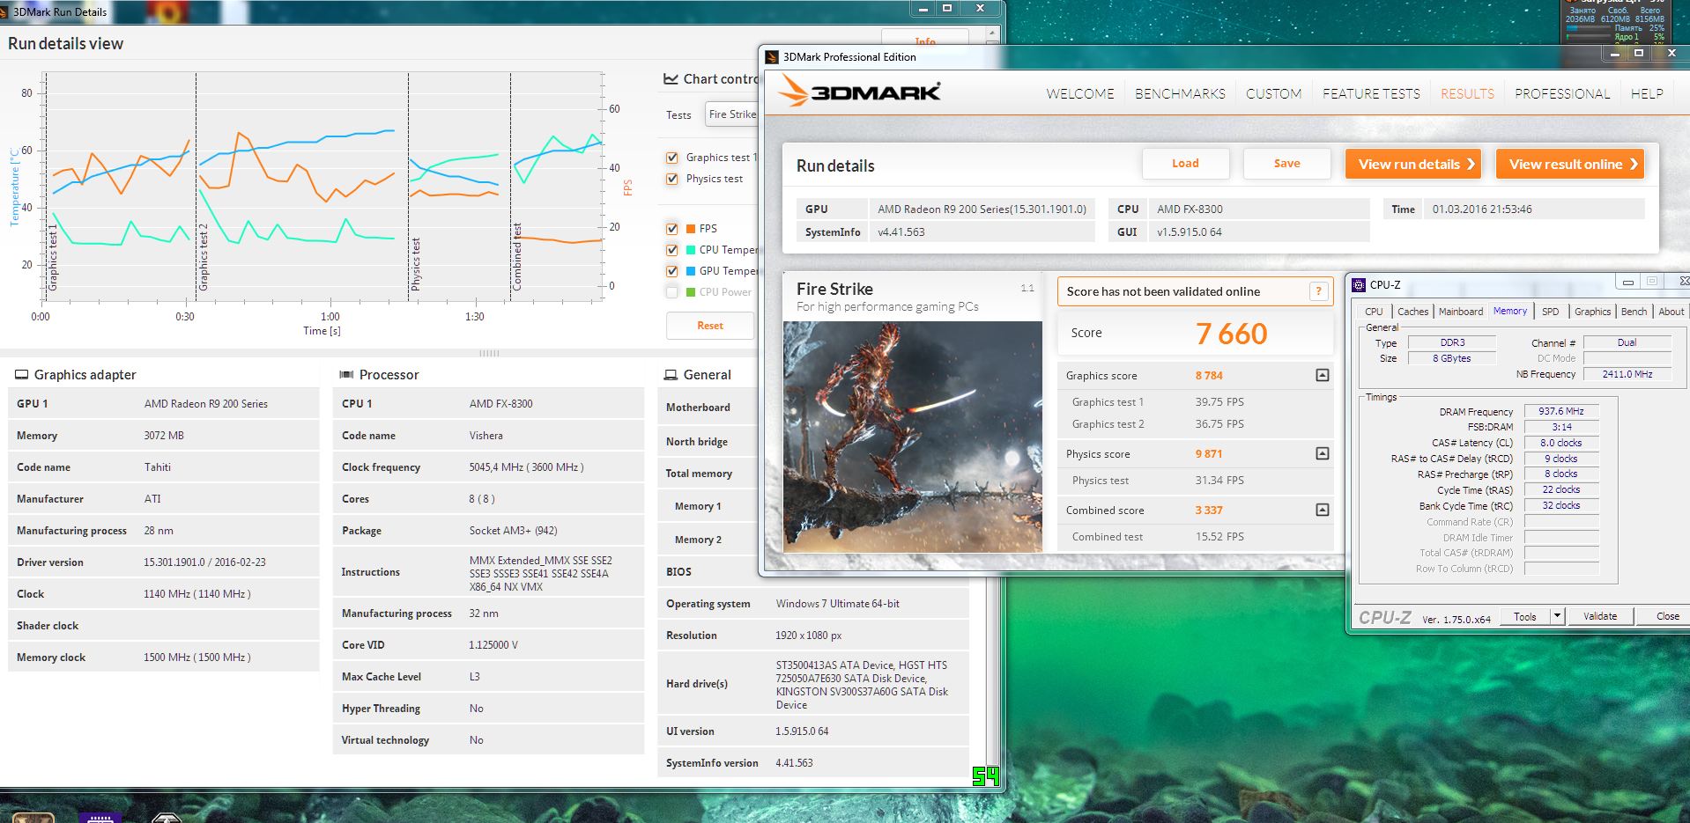Uncheck the FPS series checkbox

tap(672, 229)
